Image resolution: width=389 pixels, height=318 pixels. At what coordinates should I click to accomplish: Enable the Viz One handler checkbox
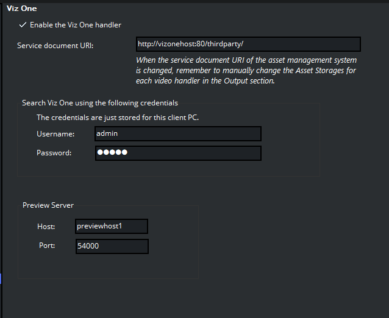[x=23, y=25]
